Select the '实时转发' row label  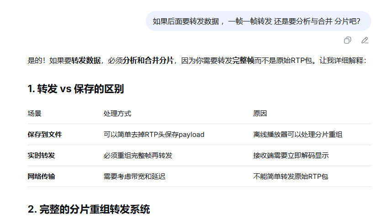(x=41, y=156)
